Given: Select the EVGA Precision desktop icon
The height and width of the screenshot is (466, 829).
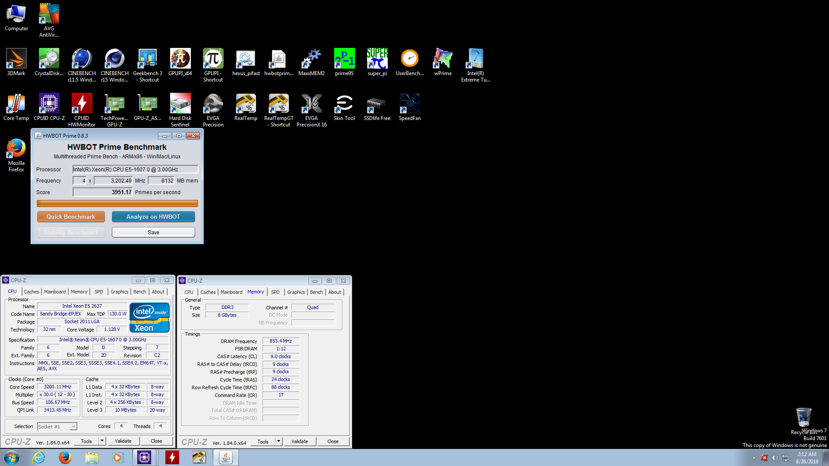Looking at the screenshot, I should click(x=213, y=110).
